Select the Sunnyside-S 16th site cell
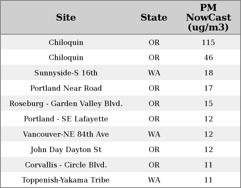Screen dimensions: 241x188 66,73
